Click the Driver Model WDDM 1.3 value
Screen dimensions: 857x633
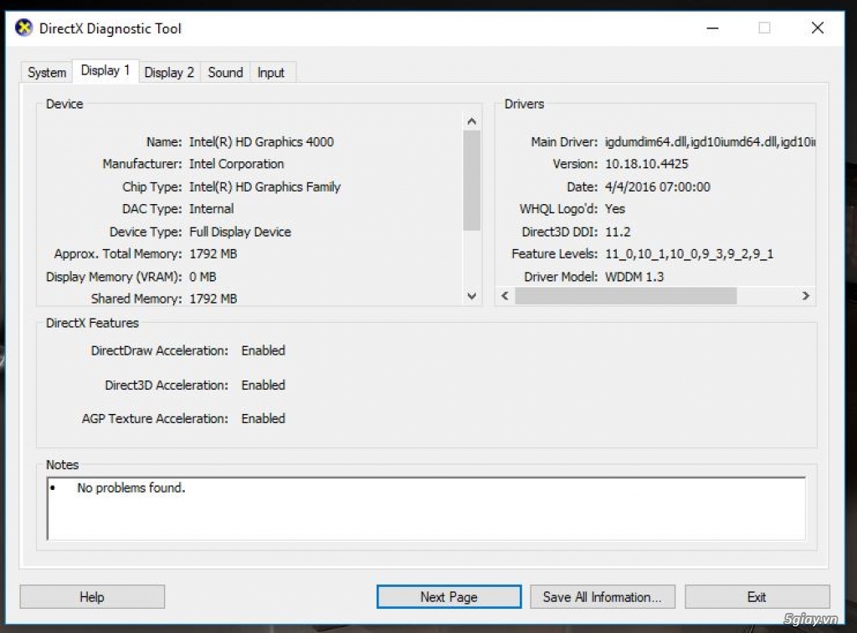[634, 277]
